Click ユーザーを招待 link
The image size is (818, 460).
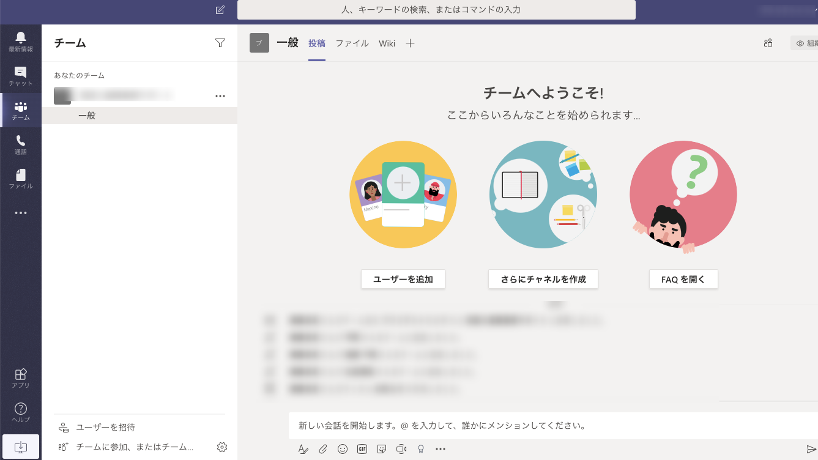(x=105, y=428)
